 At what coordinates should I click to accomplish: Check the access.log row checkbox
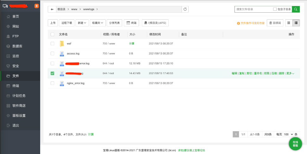point(52,54)
